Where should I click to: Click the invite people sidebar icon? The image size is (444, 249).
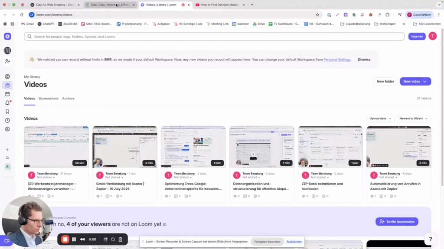(x=7, y=61)
